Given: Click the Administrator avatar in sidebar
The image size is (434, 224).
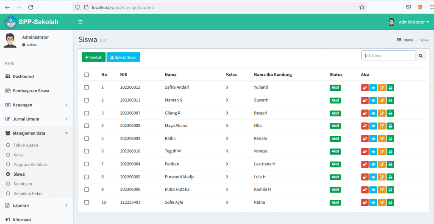Looking at the screenshot, I should point(10,40).
